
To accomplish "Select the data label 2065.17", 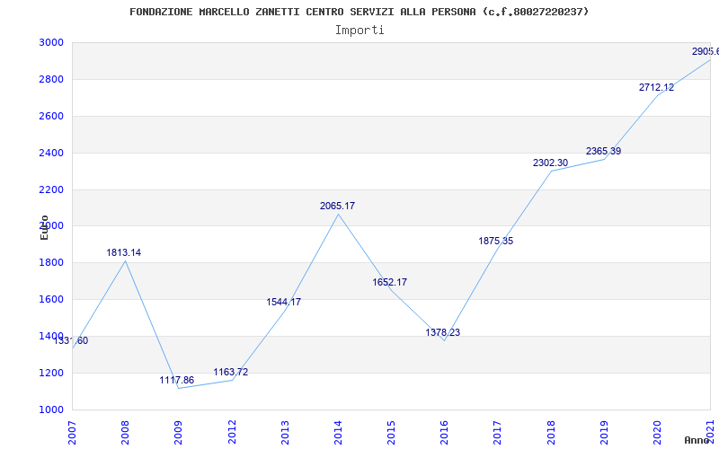I will click(338, 207).
